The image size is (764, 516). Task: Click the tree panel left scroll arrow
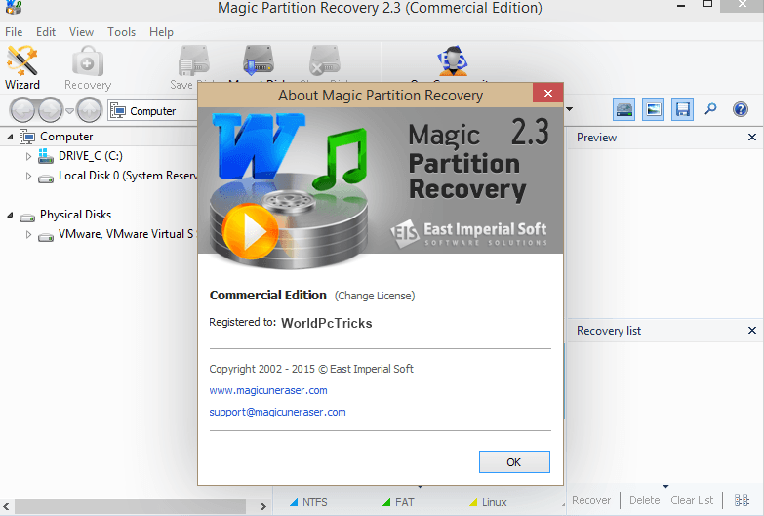pyautogui.click(x=6, y=507)
